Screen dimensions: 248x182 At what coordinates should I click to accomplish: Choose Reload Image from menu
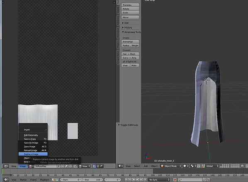coord(33,150)
